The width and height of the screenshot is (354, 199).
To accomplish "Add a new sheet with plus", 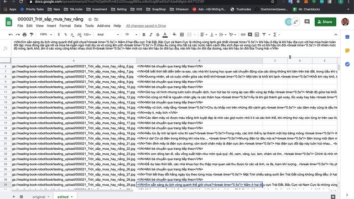I will 13,197.
